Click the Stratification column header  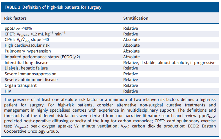tap(136, 18)
